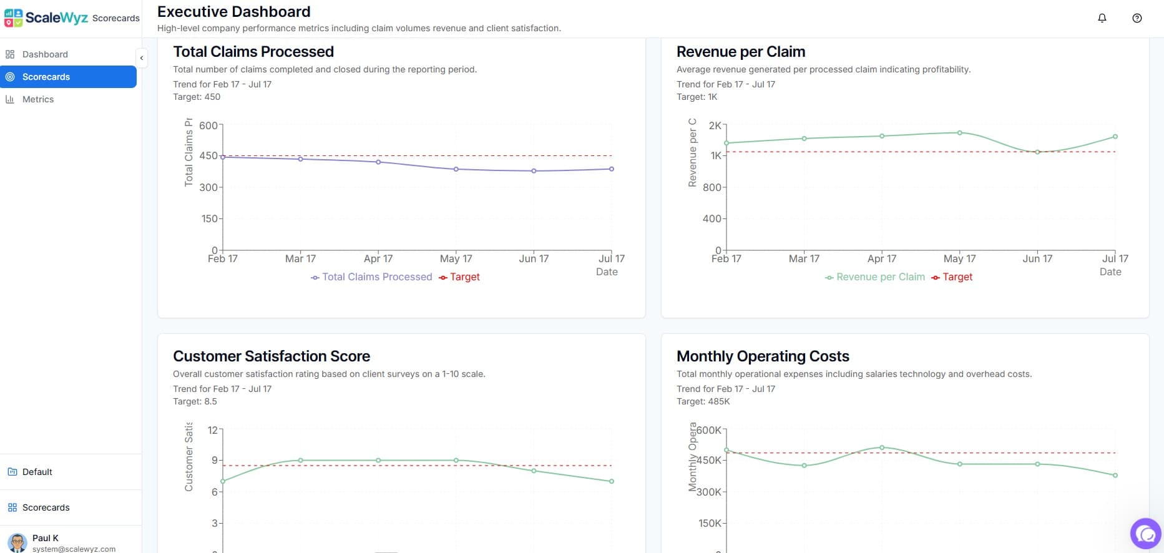Open the help question mark icon
Screen dimensions: 1164x553
1137,18
